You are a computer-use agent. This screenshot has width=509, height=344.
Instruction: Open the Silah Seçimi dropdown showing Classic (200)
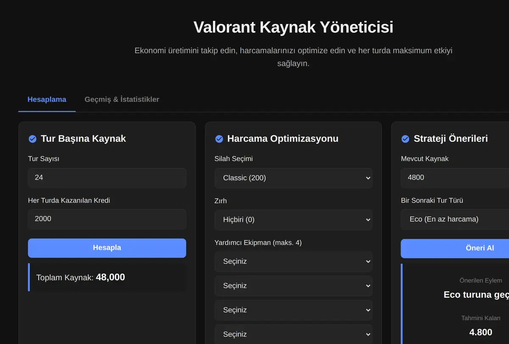point(294,178)
